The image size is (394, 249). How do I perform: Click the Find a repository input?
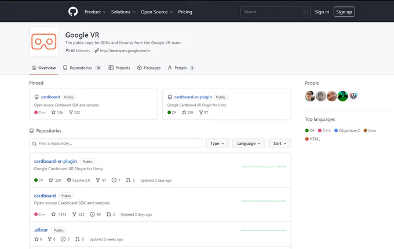pyautogui.click(x=115, y=144)
